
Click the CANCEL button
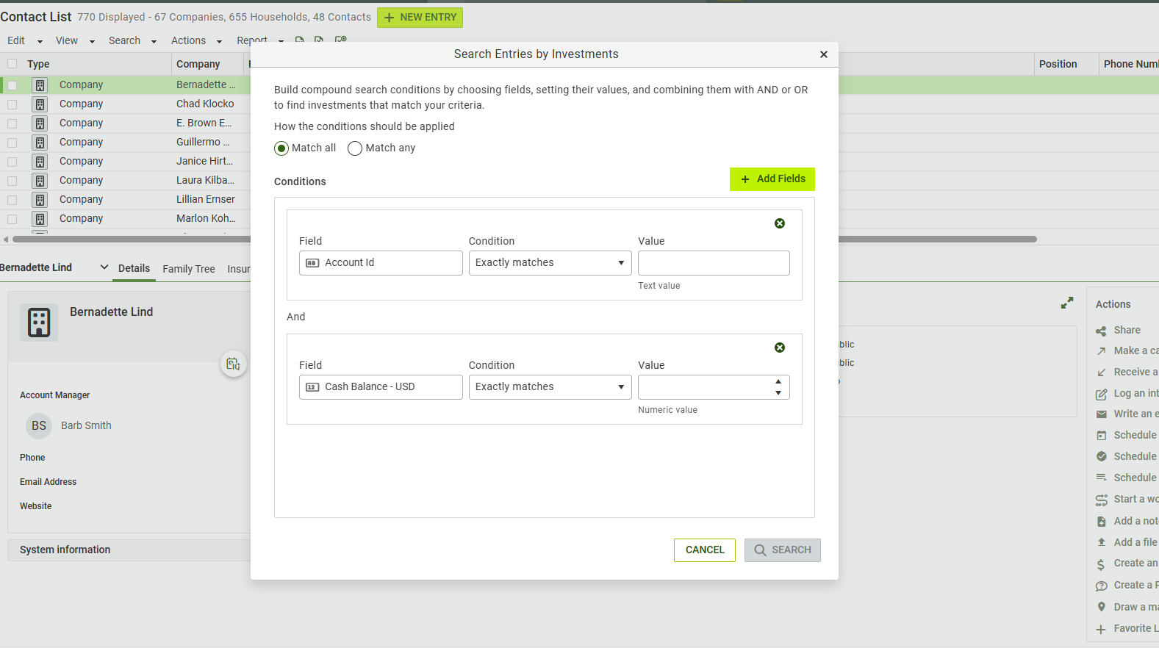705,550
